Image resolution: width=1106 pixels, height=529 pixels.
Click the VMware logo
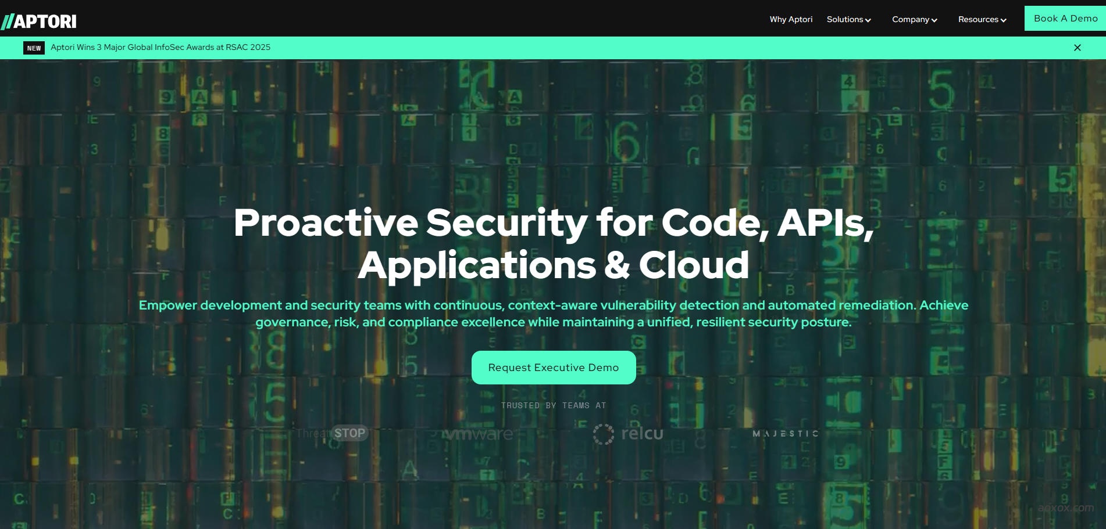click(477, 434)
